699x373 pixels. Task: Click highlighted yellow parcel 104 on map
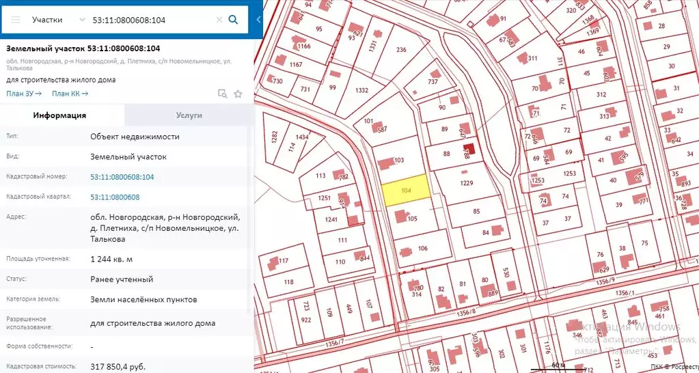pyautogui.click(x=406, y=191)
